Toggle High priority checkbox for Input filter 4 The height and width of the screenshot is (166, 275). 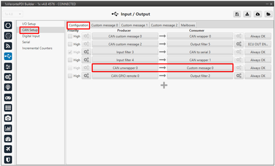click(70, 60)
